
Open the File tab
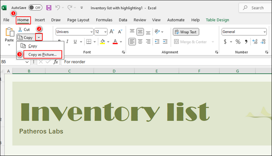[6, 20]
